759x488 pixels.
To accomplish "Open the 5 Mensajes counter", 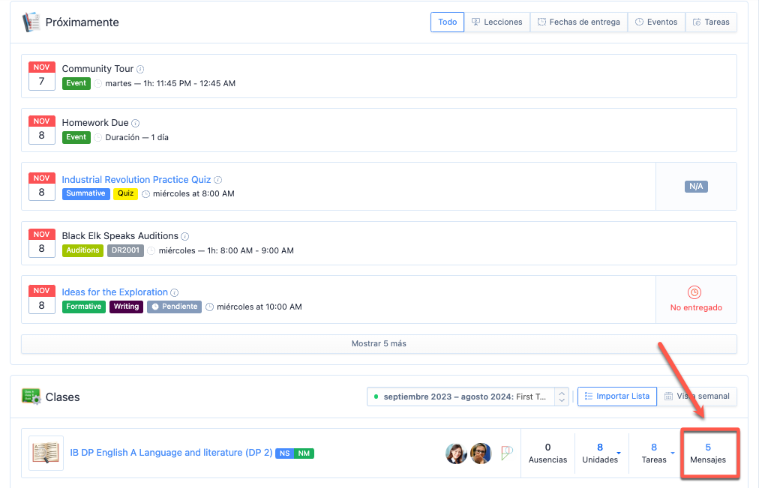I will click(x=707, y=453).
